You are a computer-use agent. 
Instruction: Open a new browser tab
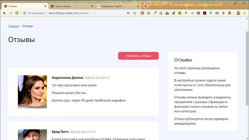tap(146, 6)
